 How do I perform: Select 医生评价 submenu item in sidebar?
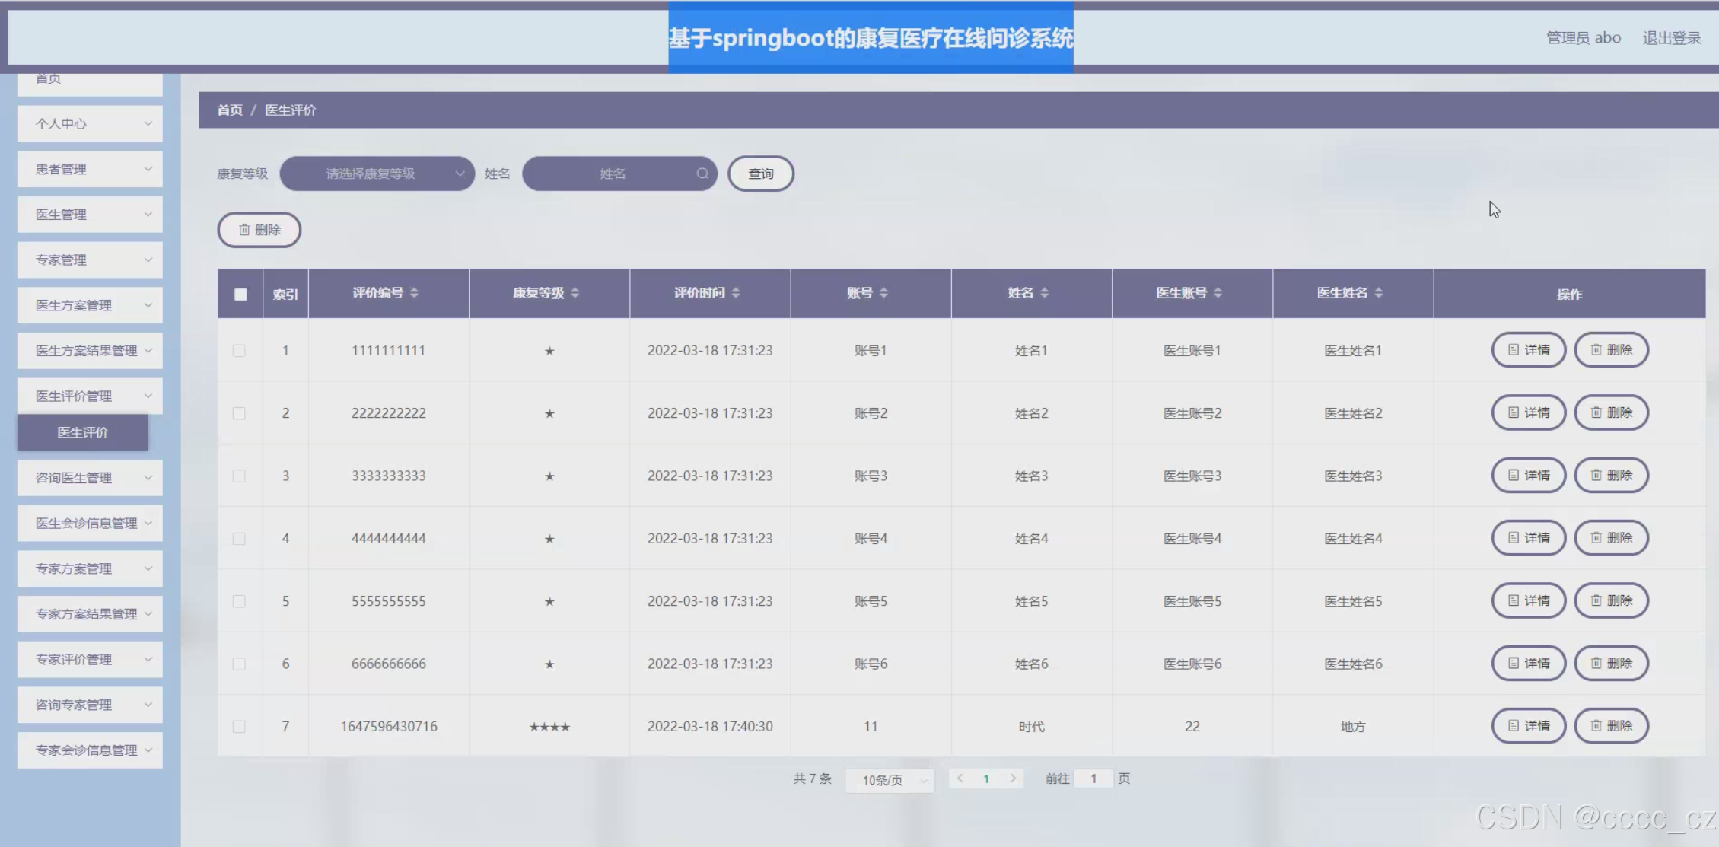point(83,432)
